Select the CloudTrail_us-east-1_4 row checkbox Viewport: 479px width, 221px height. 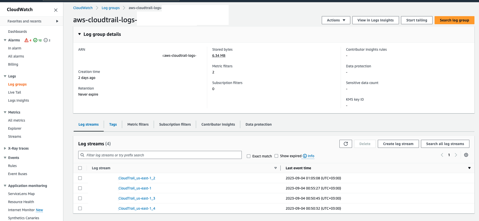80,208
